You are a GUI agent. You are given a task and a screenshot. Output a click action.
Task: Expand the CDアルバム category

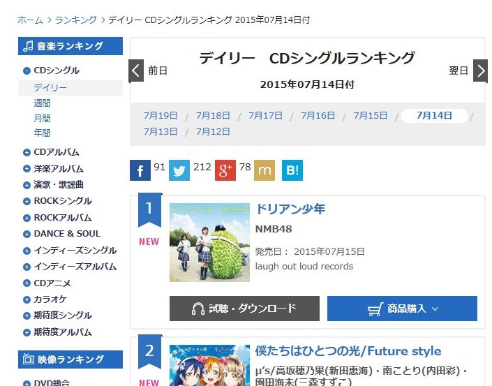[x=27, y=153]
